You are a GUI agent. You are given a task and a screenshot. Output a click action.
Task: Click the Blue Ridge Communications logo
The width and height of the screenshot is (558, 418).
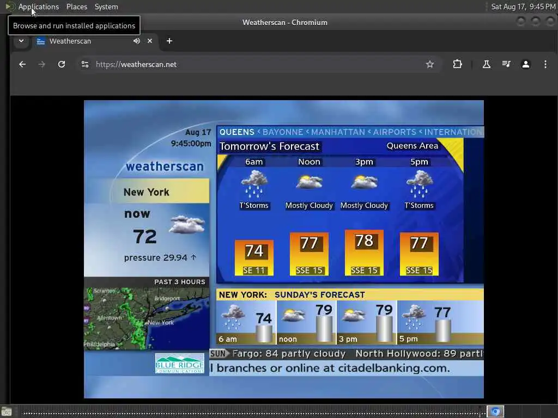click(x=180, y=363)
